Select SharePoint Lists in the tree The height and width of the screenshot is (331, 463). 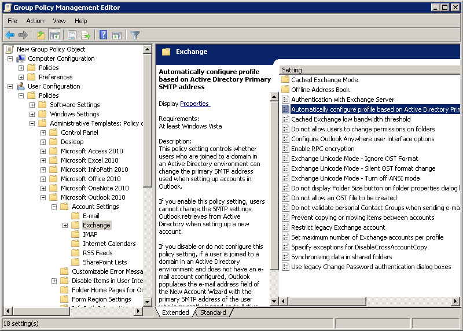pos(105,262)
